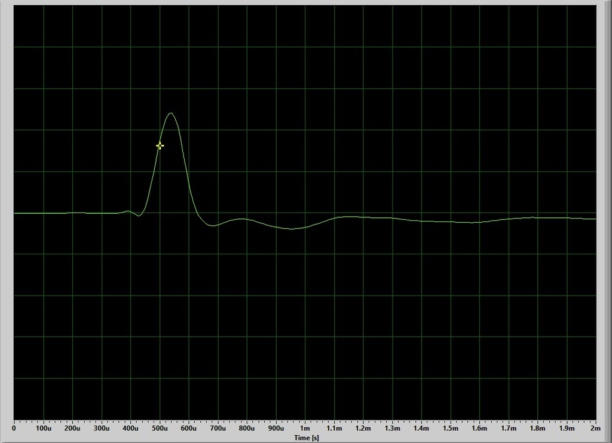The height and width of the screenshot is (443, 612).
Task: Click the waveform peak near 540u
Action: (x=171, y=113)
